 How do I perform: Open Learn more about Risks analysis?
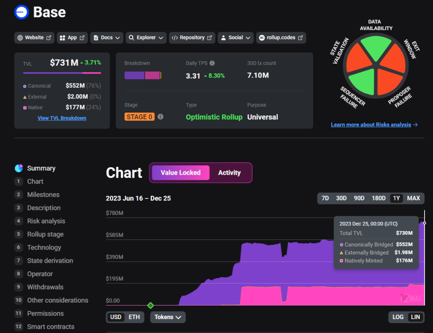tap(374, 125)
